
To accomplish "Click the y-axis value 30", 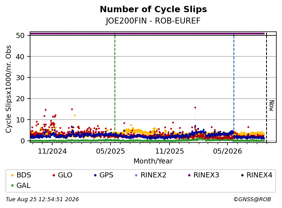I will point(20,78).
